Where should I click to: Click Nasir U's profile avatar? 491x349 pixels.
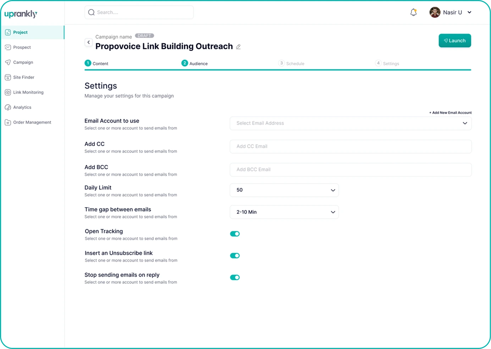[x=435, y=12]
